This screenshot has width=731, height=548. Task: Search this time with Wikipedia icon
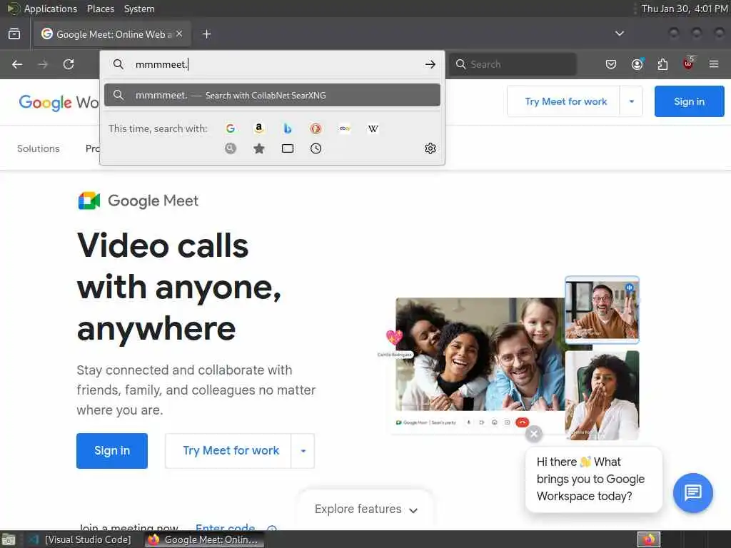pos(373,128)
